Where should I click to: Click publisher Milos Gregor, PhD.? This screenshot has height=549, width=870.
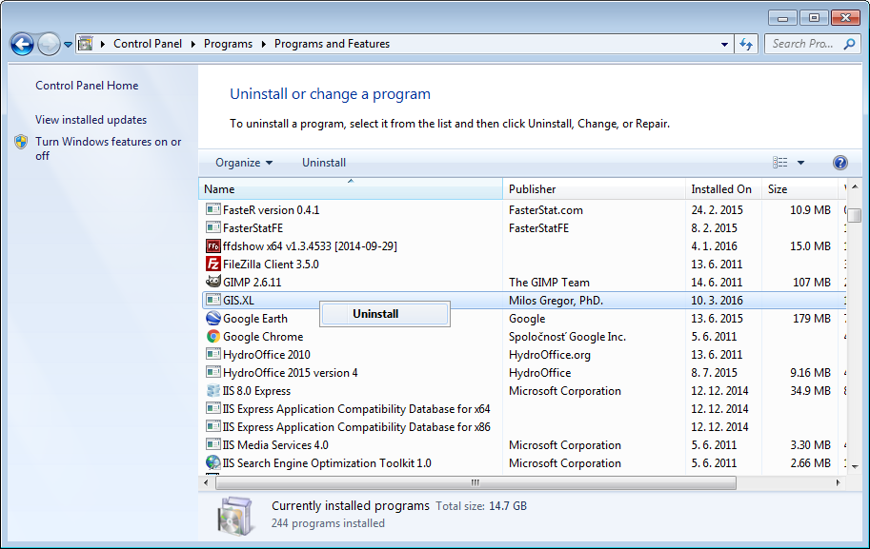click(556, 301)
